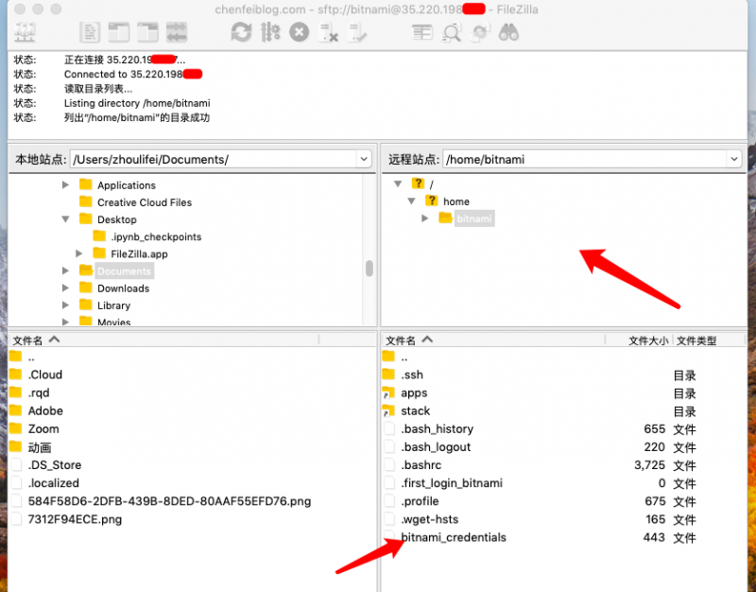The width and height of the screenshot is (756, 592).
Task: Select the local 7312F94ECE.png file
Action: coord(75,519)
